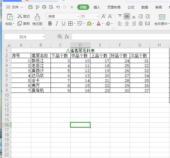170x158 pixels.
Task: Open the font name dropdown (宋体)
Action: pyautogui.click(x=78, y=16)
